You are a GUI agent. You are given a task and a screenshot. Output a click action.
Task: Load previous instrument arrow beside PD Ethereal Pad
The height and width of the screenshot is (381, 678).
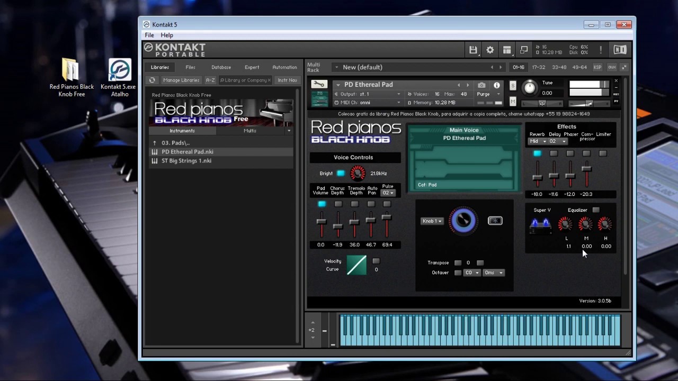point(459,85)
